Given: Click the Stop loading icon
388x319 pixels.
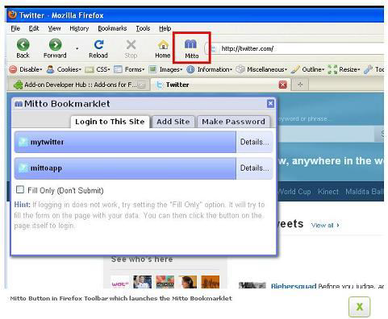Looking at the screenshot, I should (x=131, y=48).
